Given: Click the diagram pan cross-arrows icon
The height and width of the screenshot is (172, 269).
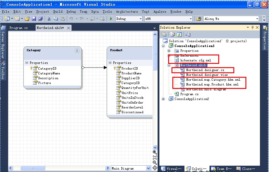Looking at the screenshot, I should pyautogui.click(x=155, y=168).
